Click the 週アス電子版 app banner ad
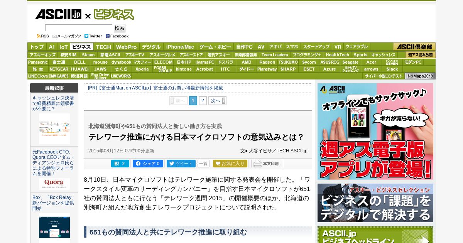This screenshot has height=243, width=463. coord(375,132)
